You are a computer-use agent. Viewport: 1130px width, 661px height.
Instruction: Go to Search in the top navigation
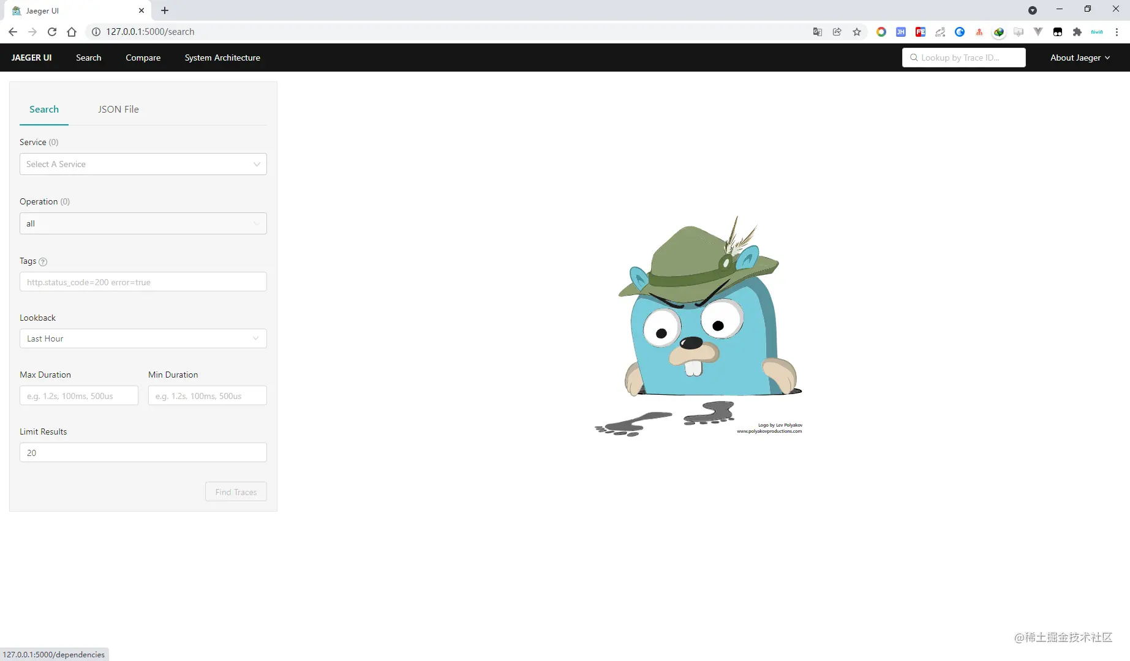pyautogui.click(x=89, y=58)
